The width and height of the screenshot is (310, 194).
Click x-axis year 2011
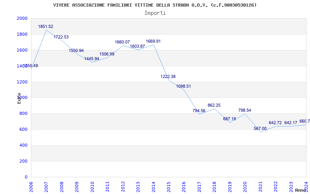point(108,187)
